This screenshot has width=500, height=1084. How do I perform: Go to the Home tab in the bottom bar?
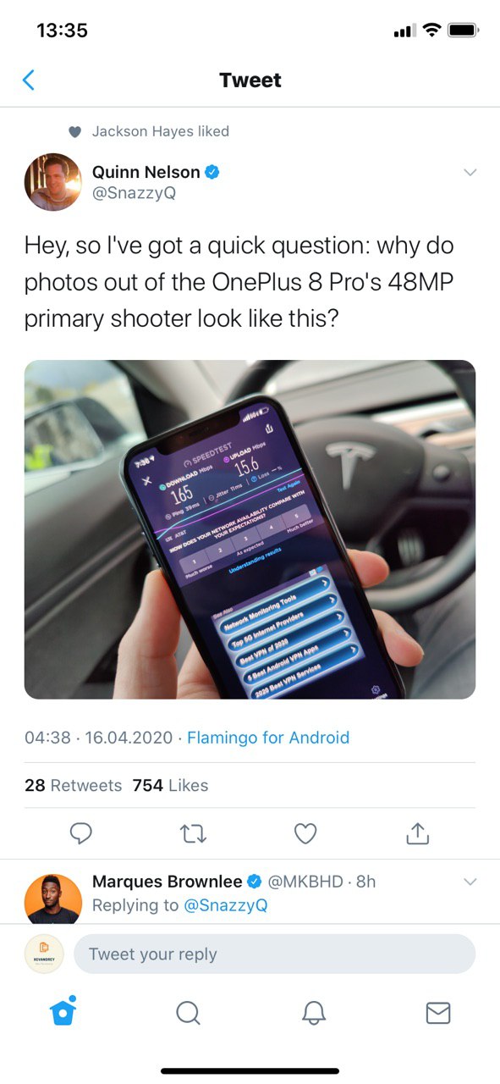click(x=63, y=1011)
